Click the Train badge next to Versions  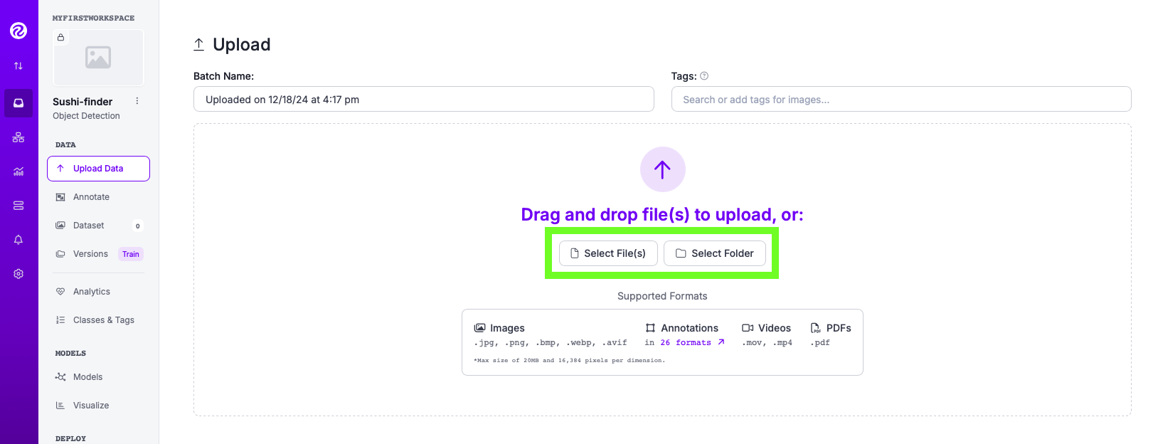coord(131,254)
